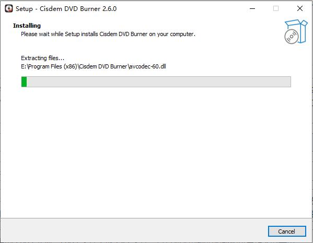Close the Setup window
The image size is (313, 243).
point(299,8)
